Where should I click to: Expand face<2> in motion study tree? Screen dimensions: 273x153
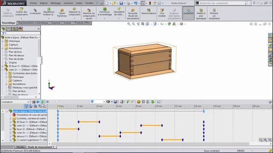pyautogui.click(x=10, y=129)
